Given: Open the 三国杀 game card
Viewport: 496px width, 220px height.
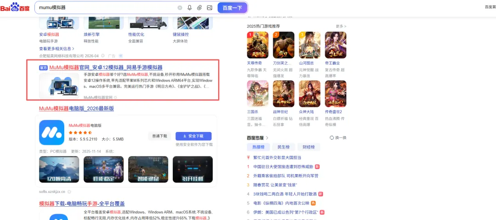Looking at the screenshot, I should pos(258,94).
